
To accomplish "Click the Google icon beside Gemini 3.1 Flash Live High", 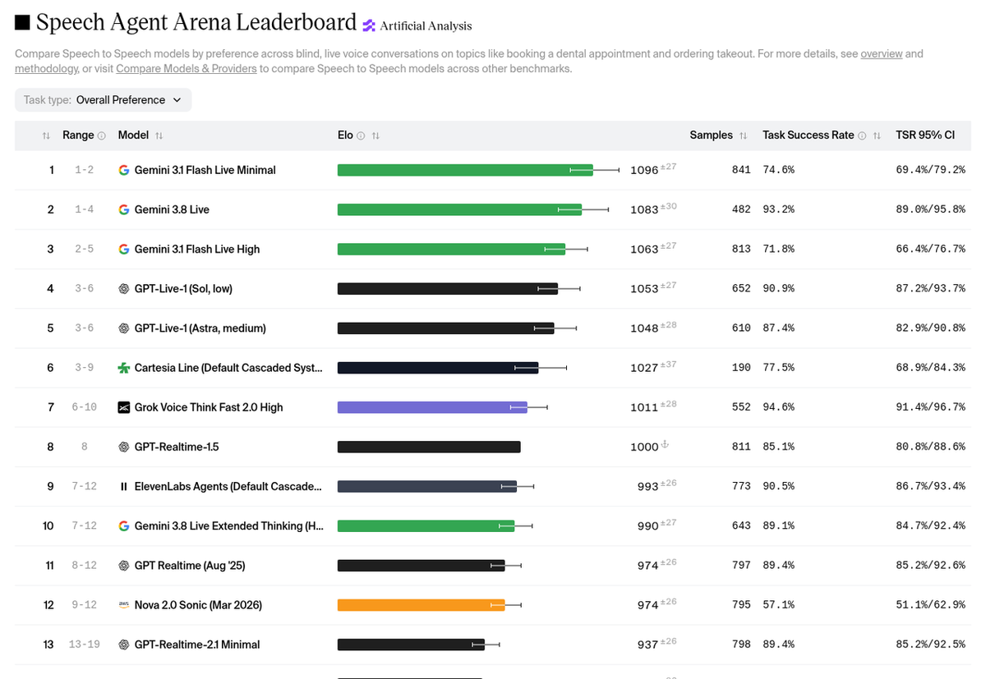I will tap(124, 249).
